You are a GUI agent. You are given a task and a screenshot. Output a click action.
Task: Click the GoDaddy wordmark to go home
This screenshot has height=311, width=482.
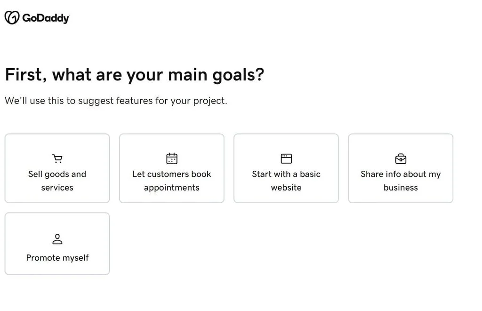46,17
